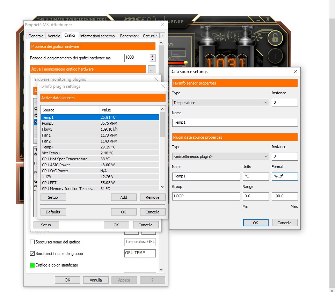Switch to the Generale tab
Screen dimensions: 335x292
36,36
